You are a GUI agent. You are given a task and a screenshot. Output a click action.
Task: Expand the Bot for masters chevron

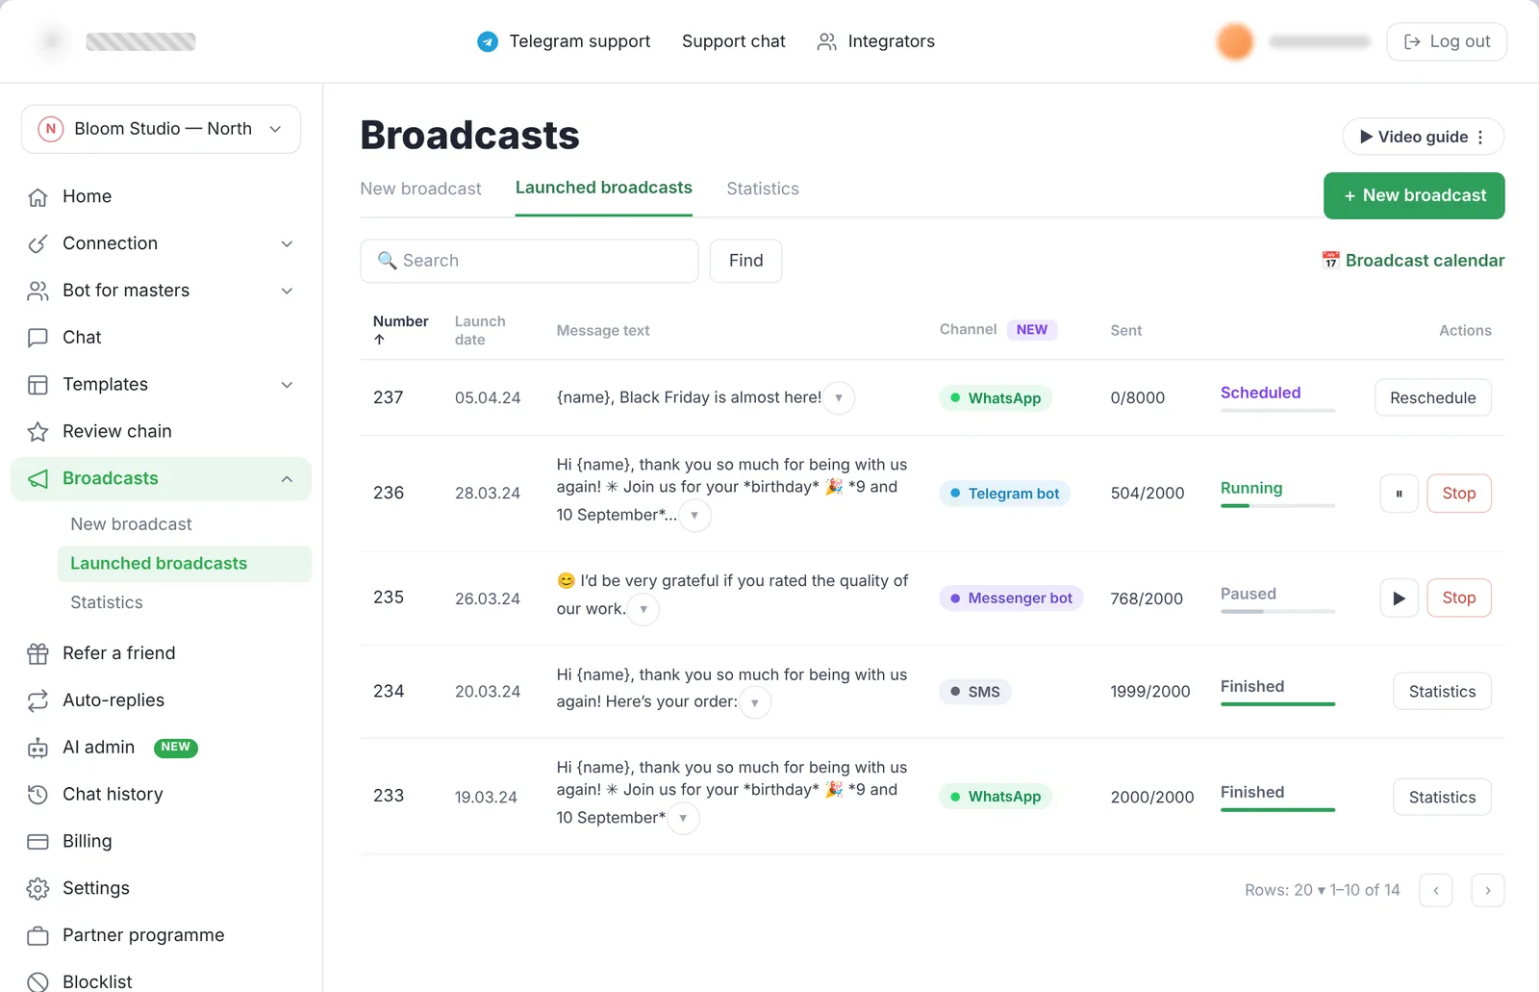pyautogui.click(x=287, y=291)
